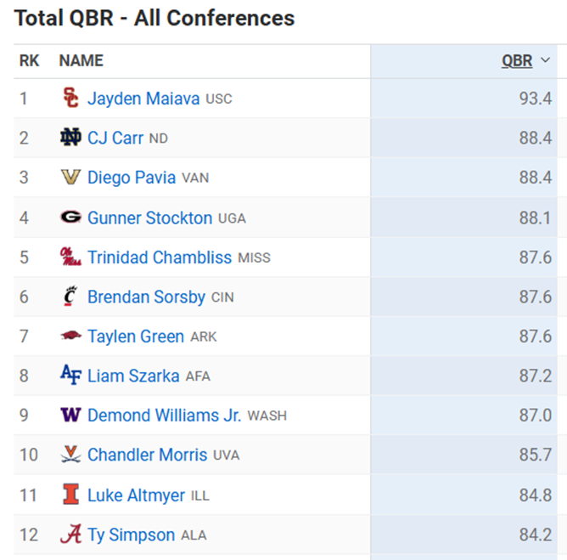Toggle sort arrow next to QBR
The height and width of the screenshot is (560, 567).
(x=545, y=60)
